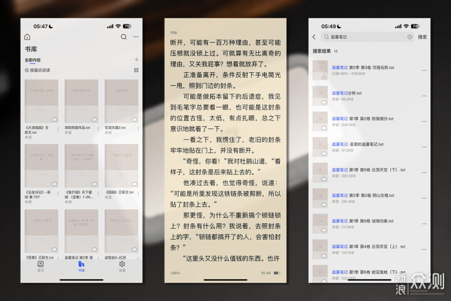Open result 第1季 第4卷 云顶天宫（上）.txt
Viewport: 451px width, 301px height.
pyautogui.click(x=370, y=249)
